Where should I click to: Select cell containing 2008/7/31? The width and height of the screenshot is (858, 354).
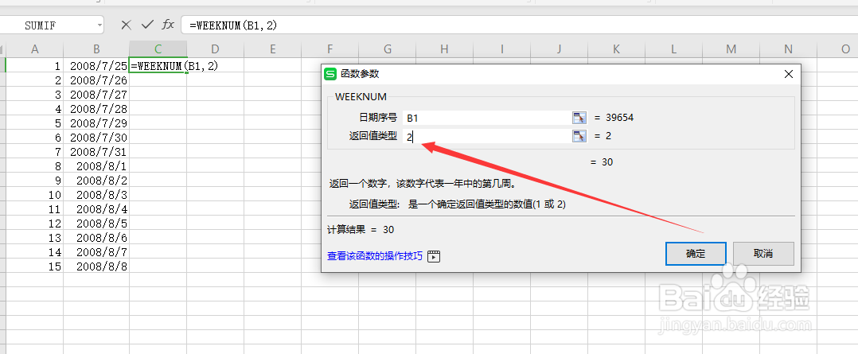point(96,152)
